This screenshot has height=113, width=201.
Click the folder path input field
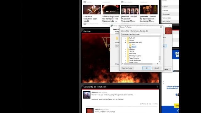141,34
